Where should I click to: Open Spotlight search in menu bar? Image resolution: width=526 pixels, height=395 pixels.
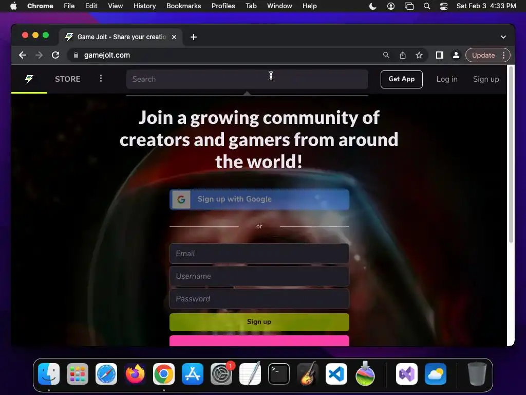(x=427, y=6)
